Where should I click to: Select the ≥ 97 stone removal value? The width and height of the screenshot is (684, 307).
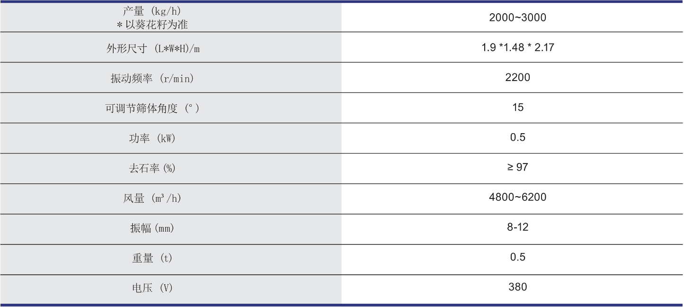[517, 167]
